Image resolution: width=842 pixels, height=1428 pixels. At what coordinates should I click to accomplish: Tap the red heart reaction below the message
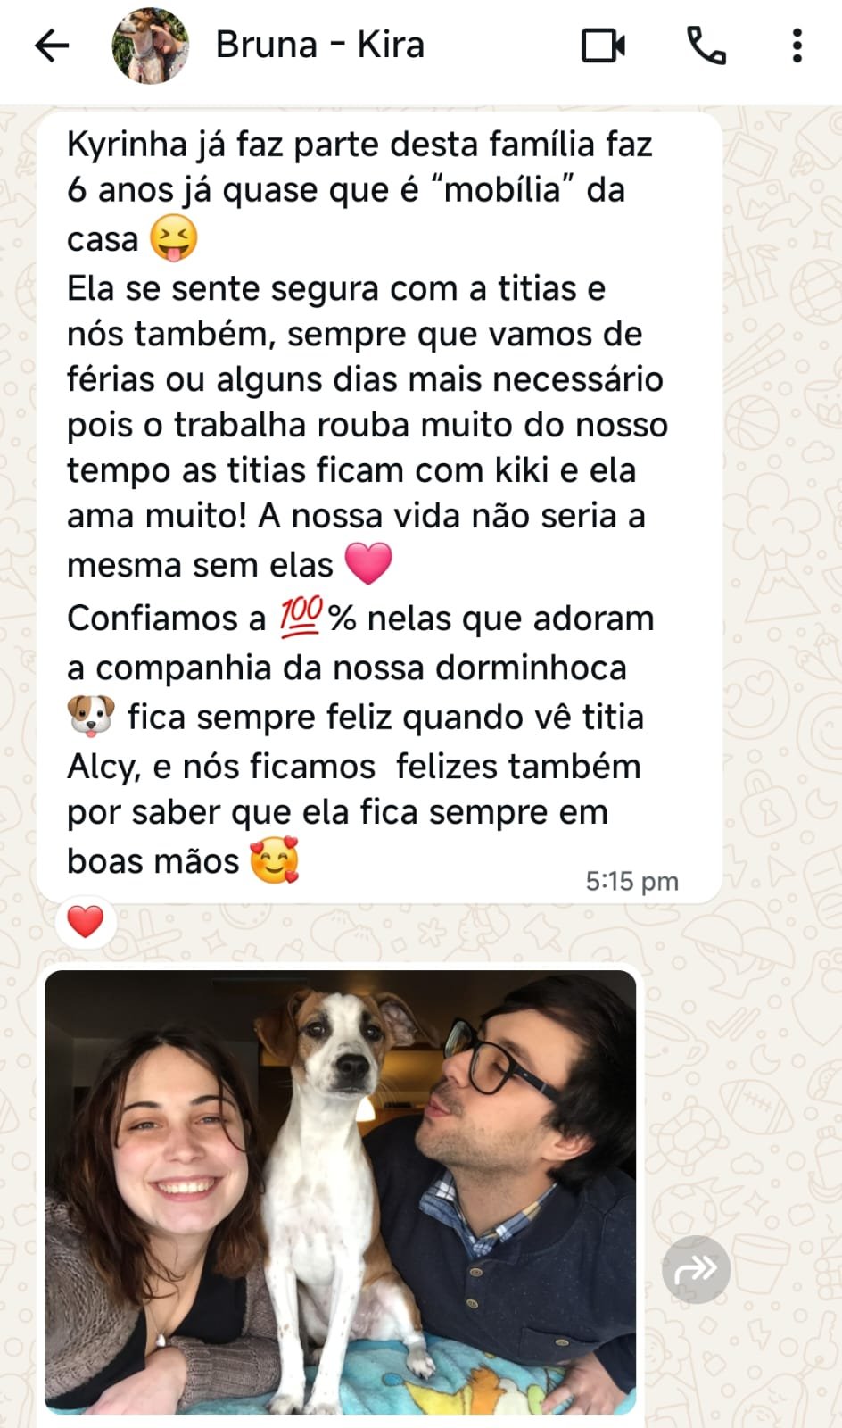pyautogui.click(x=86, y=922)
